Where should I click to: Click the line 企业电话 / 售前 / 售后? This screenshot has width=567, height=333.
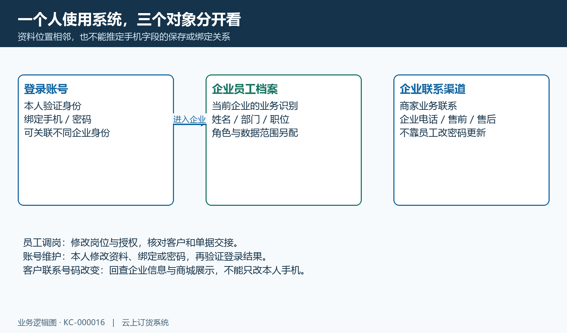pos(448,119)
